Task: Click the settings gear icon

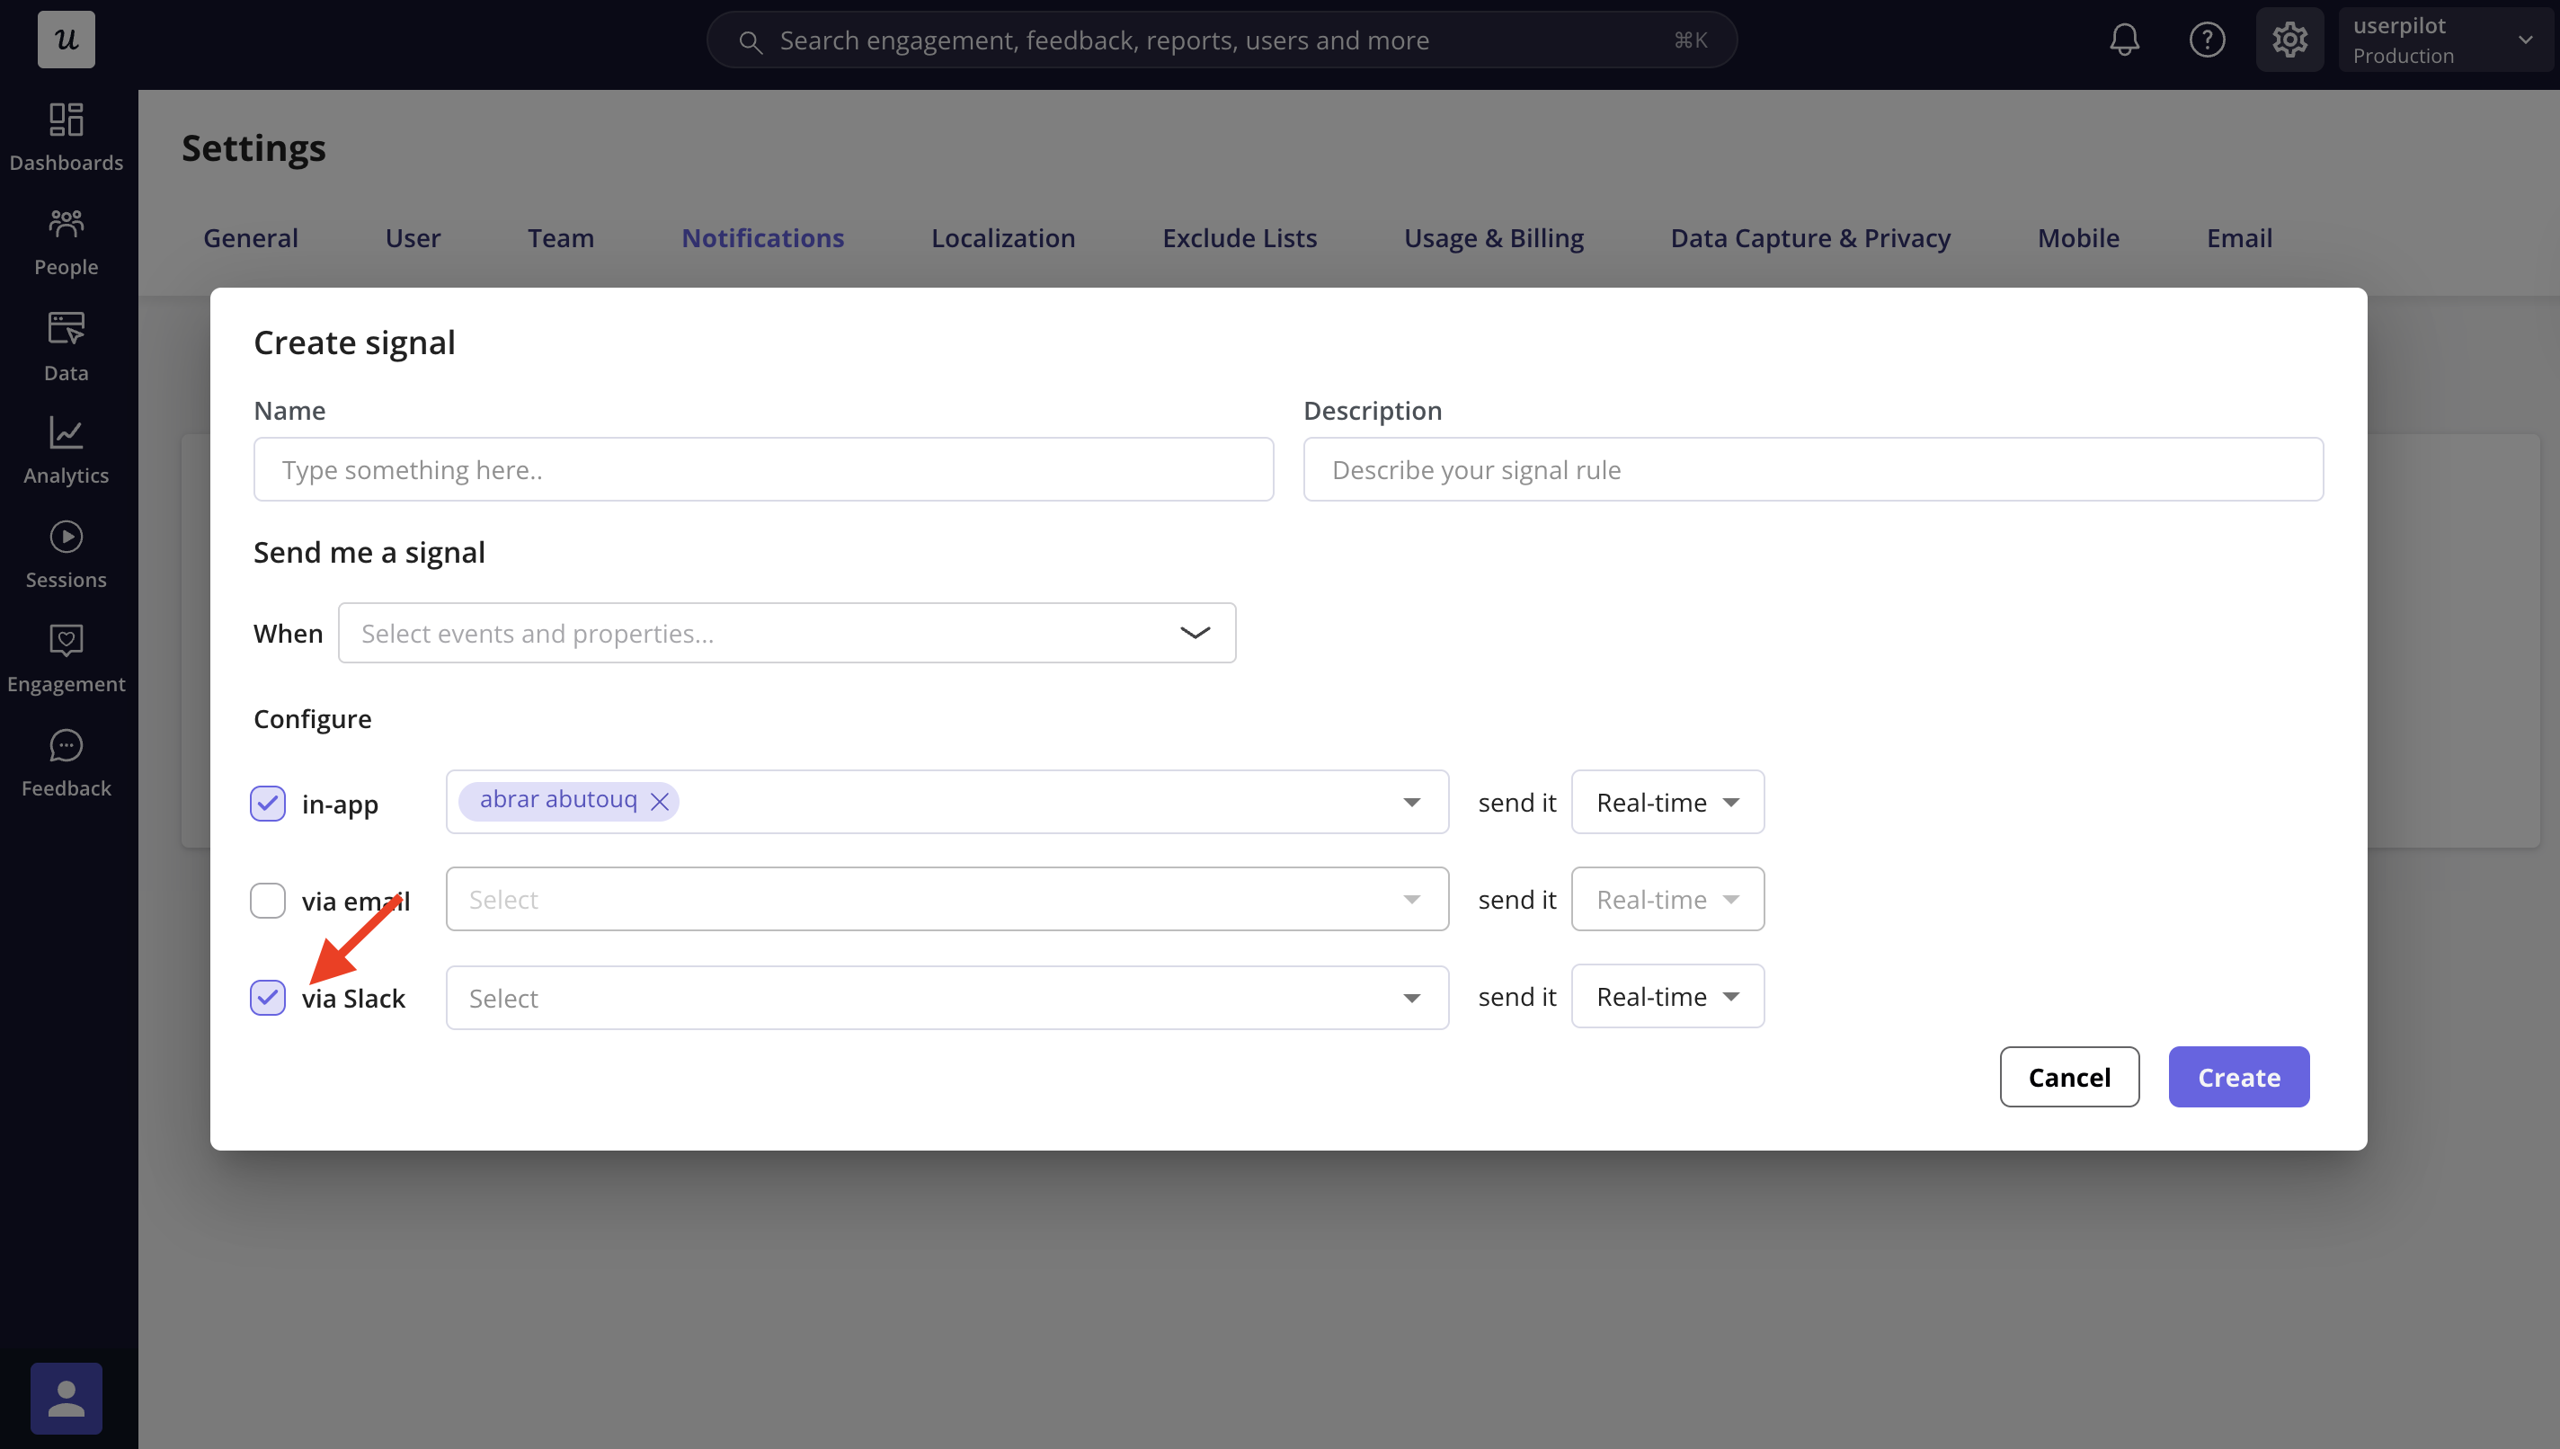Action: (2289, 40)
